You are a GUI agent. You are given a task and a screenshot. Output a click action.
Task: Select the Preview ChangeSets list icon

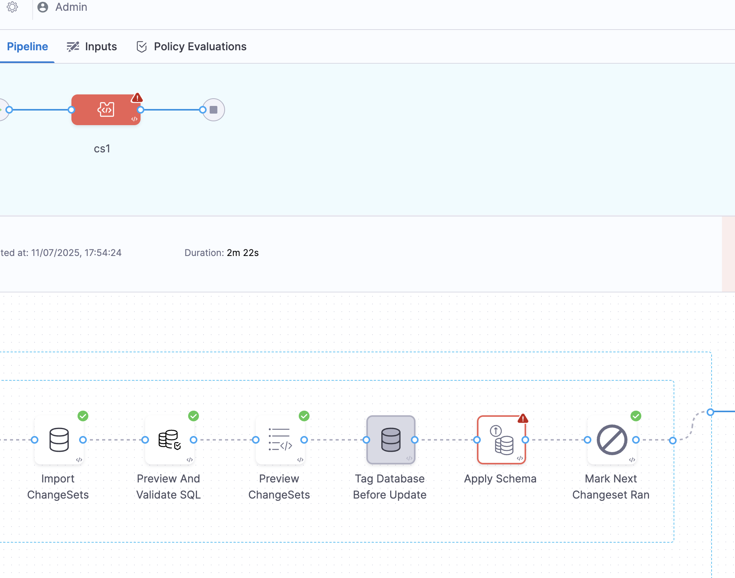tap(280, 441)
